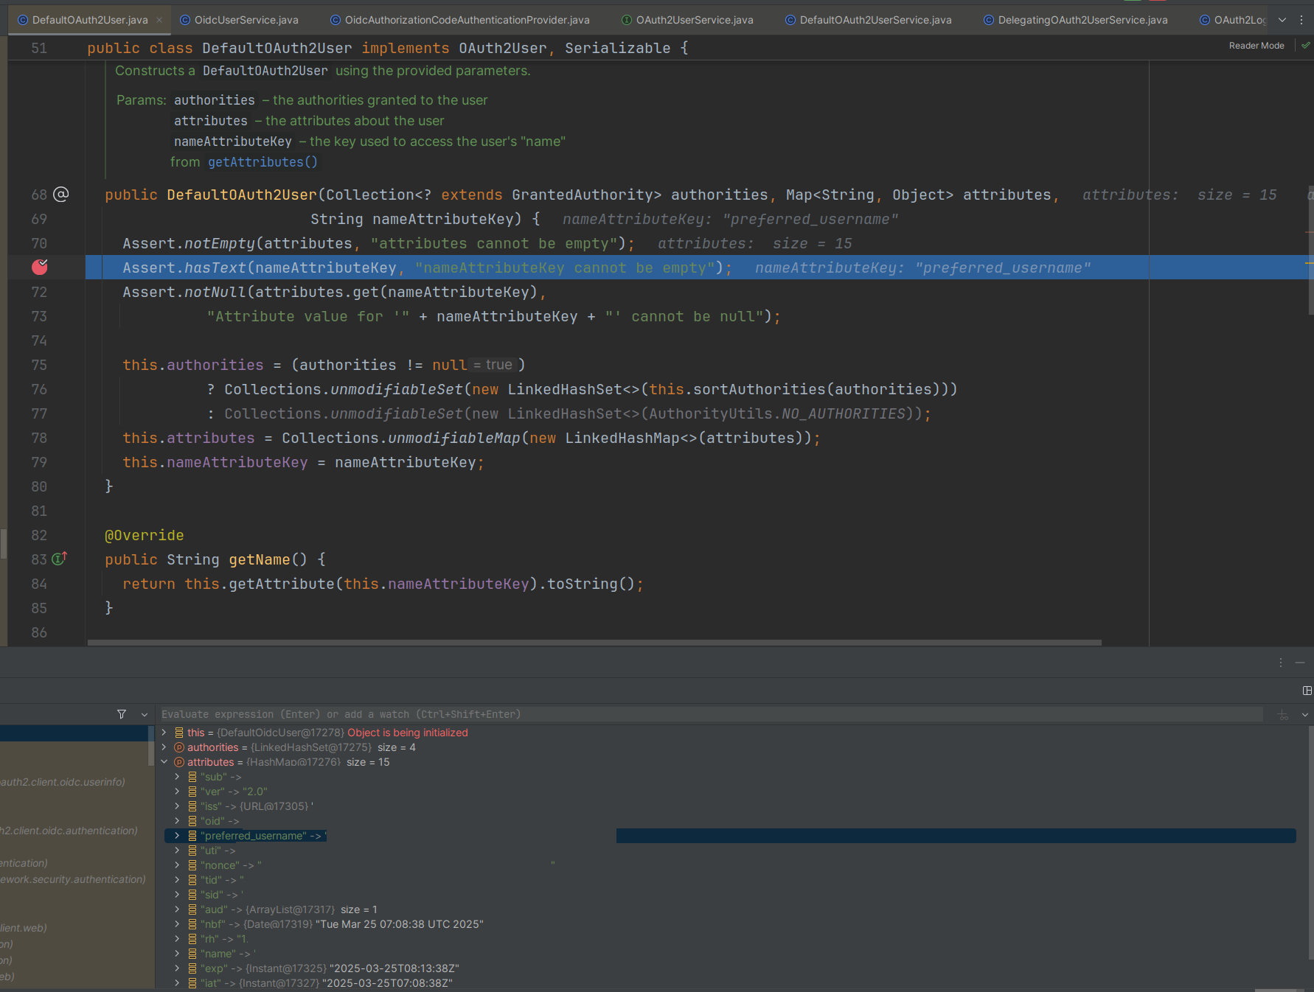Click the implements-method gutter icon on line 83
The image size is (1314, 992).
[60, 559]
